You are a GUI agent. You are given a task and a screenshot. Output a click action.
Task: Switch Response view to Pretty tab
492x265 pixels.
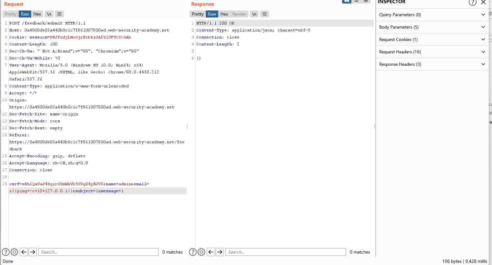coord(198,14)
